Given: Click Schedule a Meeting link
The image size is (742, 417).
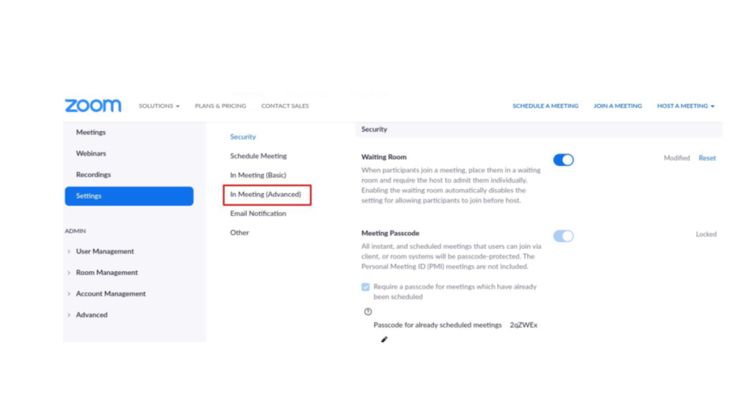Looking at the screenshot, I should pos(545,106).
